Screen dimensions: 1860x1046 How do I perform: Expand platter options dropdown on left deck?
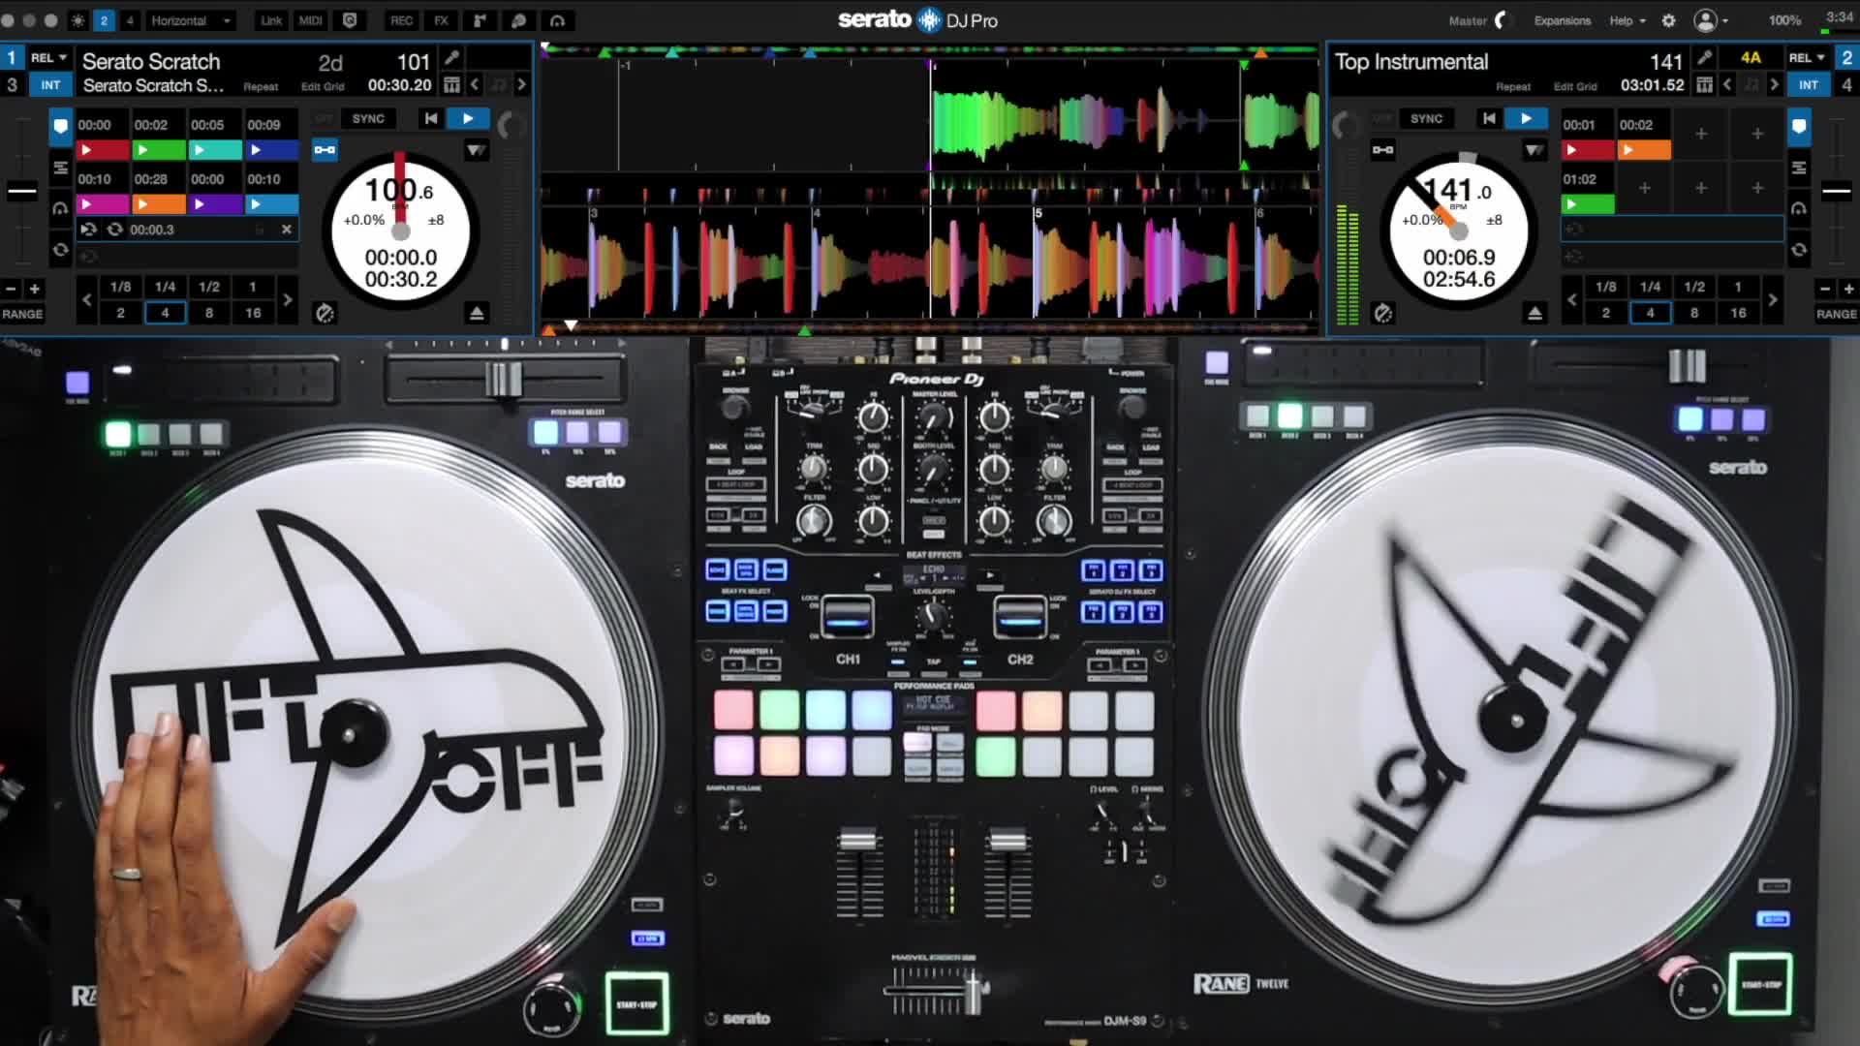pos(476,150)
